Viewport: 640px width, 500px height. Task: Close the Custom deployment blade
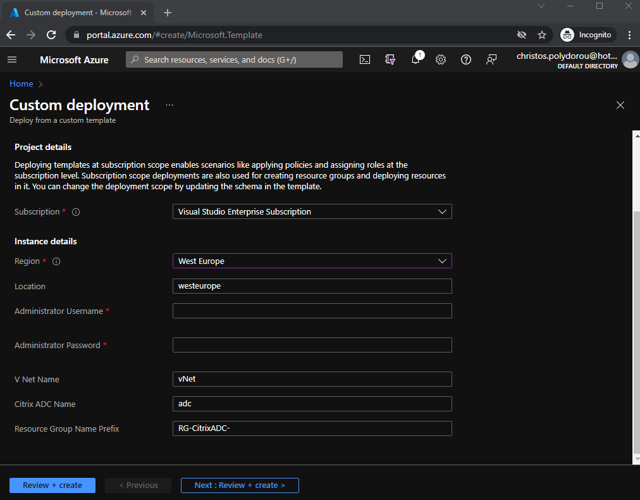tap(620, 105)
